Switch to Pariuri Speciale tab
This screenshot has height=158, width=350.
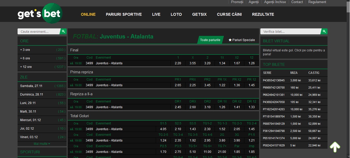coord(242,40)
